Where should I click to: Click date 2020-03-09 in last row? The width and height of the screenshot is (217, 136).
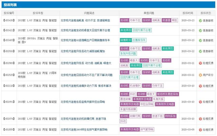point(188,130)
